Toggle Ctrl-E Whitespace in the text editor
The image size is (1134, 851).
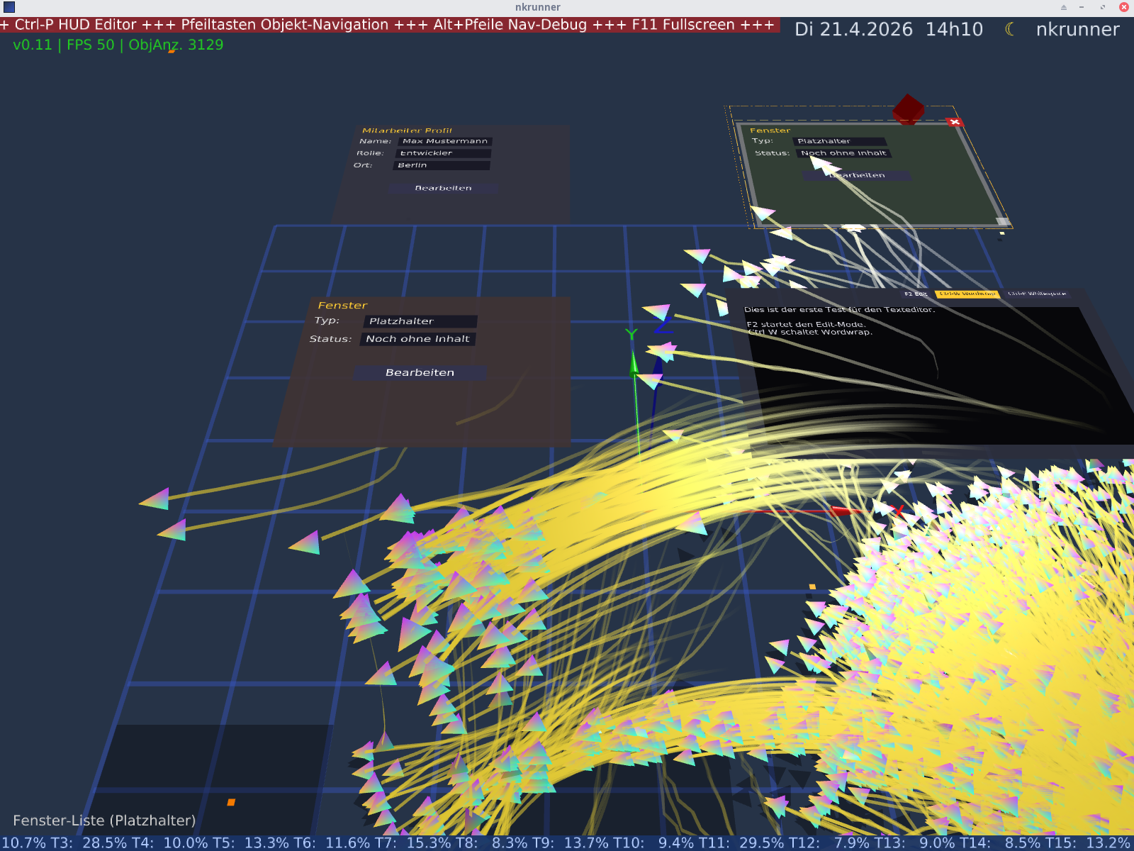(x=1037, y=294)
